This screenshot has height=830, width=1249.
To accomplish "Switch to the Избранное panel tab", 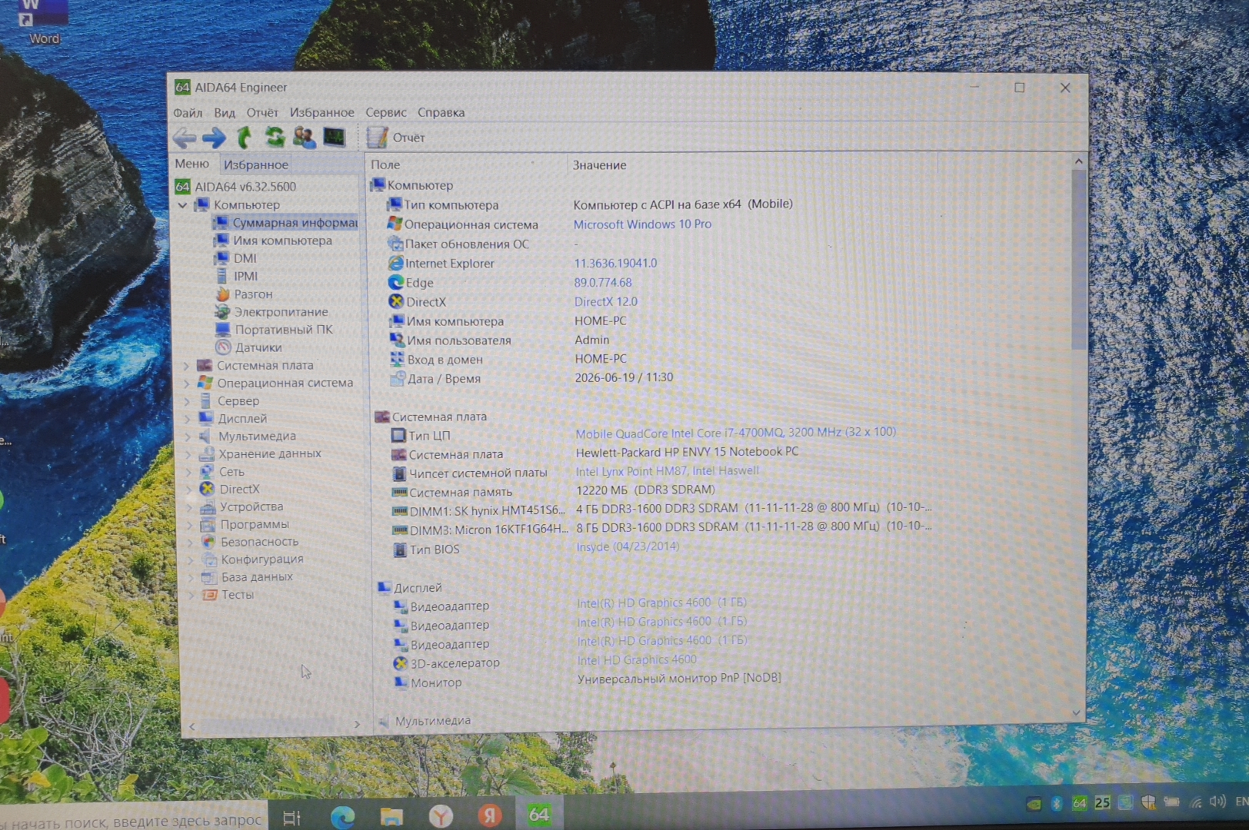I will point(256,164).
